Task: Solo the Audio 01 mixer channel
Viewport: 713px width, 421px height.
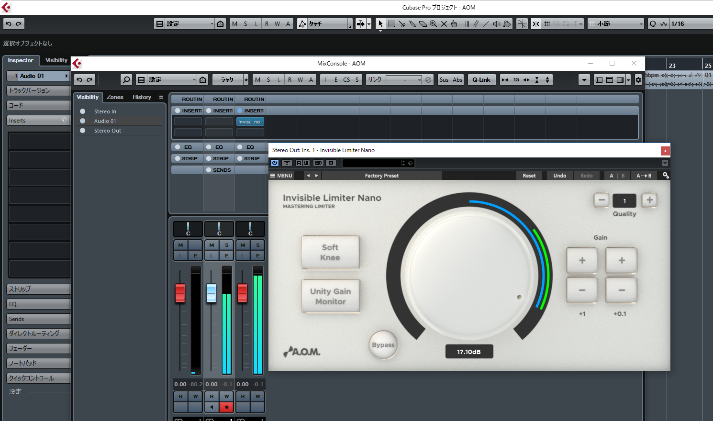Action: pos(227,245)
